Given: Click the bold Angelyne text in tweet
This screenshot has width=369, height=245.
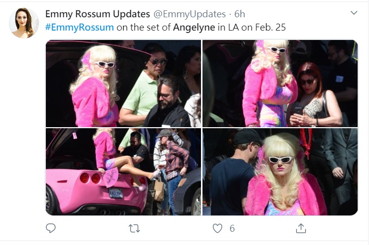Looking at the screenshot, I should click(x=194, y=27).
